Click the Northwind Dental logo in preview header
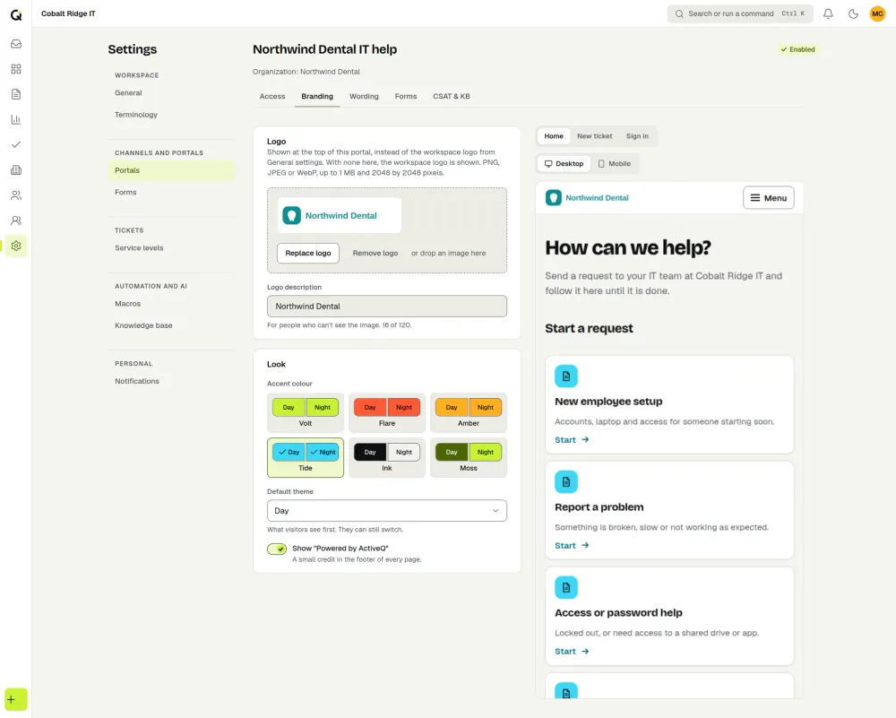The width and height of the screenshot is (896, 718). click(x=587, y=198)
